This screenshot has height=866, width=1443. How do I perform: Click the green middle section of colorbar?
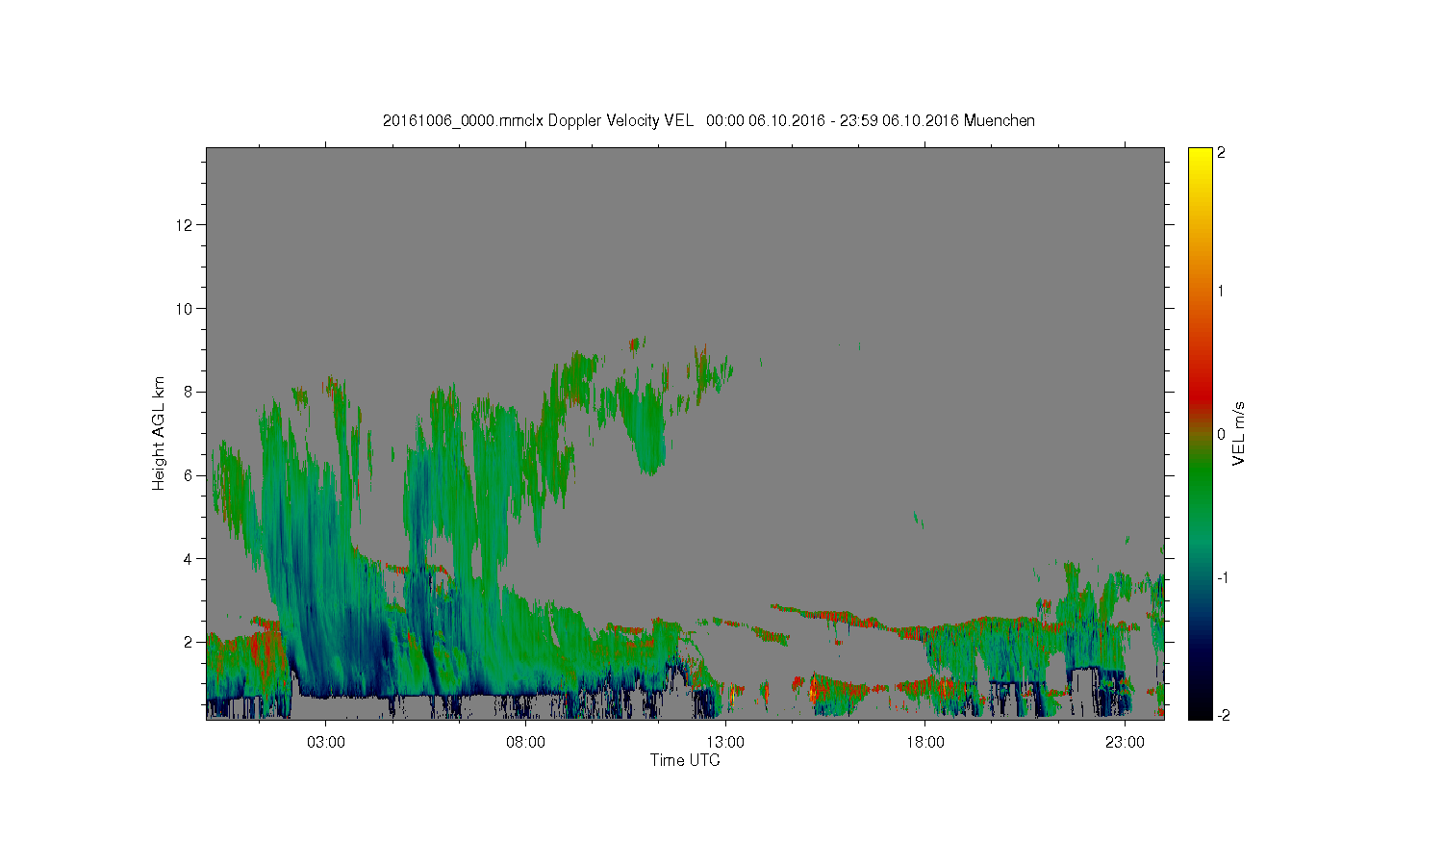[1200, 481]
